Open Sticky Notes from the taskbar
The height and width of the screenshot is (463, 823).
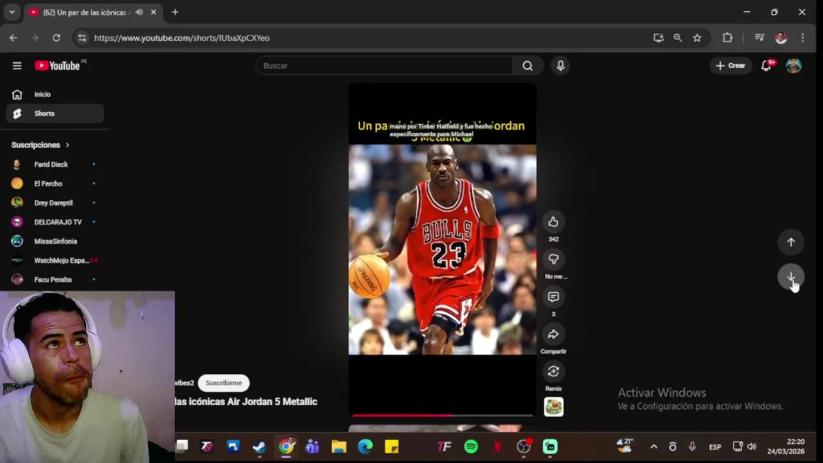point(392,447)
